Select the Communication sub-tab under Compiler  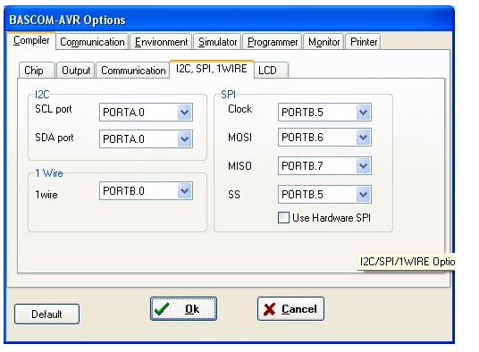click(x=133, y=71)
